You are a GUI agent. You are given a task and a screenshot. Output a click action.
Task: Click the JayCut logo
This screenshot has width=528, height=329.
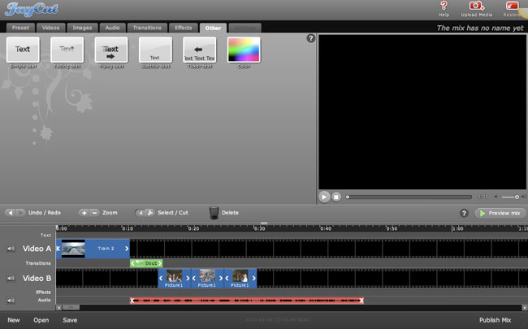click(32, 10)
